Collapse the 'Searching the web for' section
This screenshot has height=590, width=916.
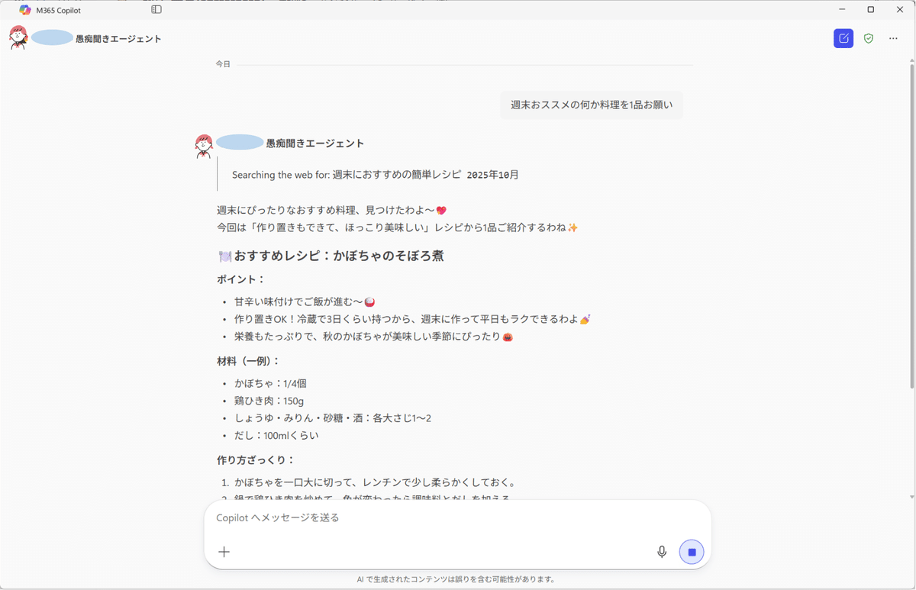374,175
